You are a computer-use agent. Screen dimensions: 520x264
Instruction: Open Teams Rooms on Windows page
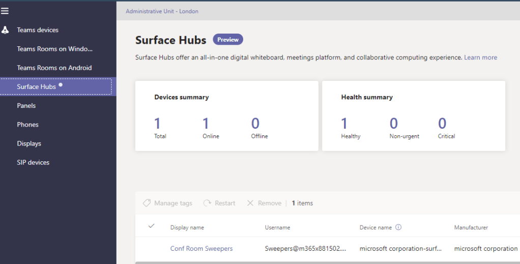[x=54, y=49]
